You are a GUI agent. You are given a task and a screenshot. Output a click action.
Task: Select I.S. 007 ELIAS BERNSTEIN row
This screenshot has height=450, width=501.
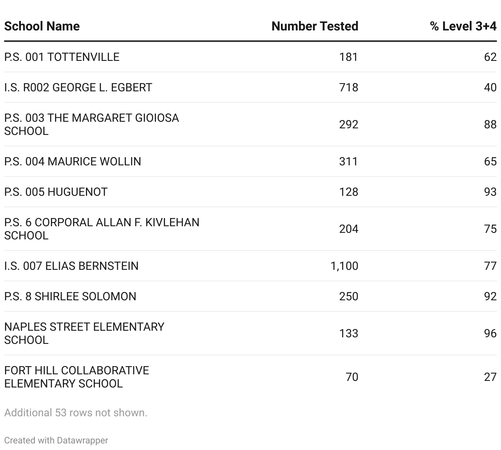coord(71,266)
